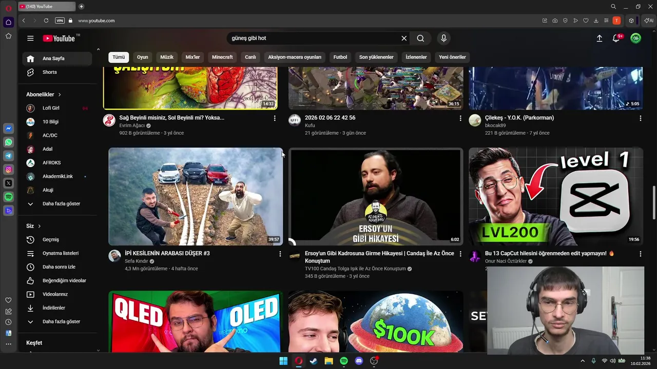The height and width of the screenshot is (369, 657).
Task: Open options menu for Sağ Beyinli misiniz video
Action: pos(275,118)
